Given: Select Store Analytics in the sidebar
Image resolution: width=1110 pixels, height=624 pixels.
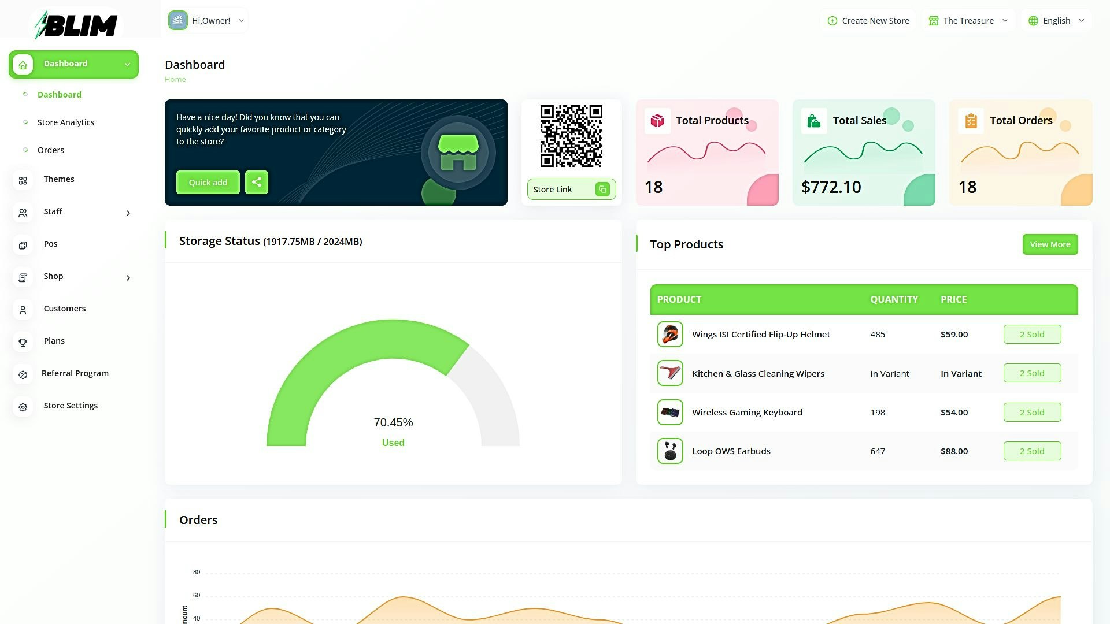Looking at the screenshot, I should (x=65, y=122).
